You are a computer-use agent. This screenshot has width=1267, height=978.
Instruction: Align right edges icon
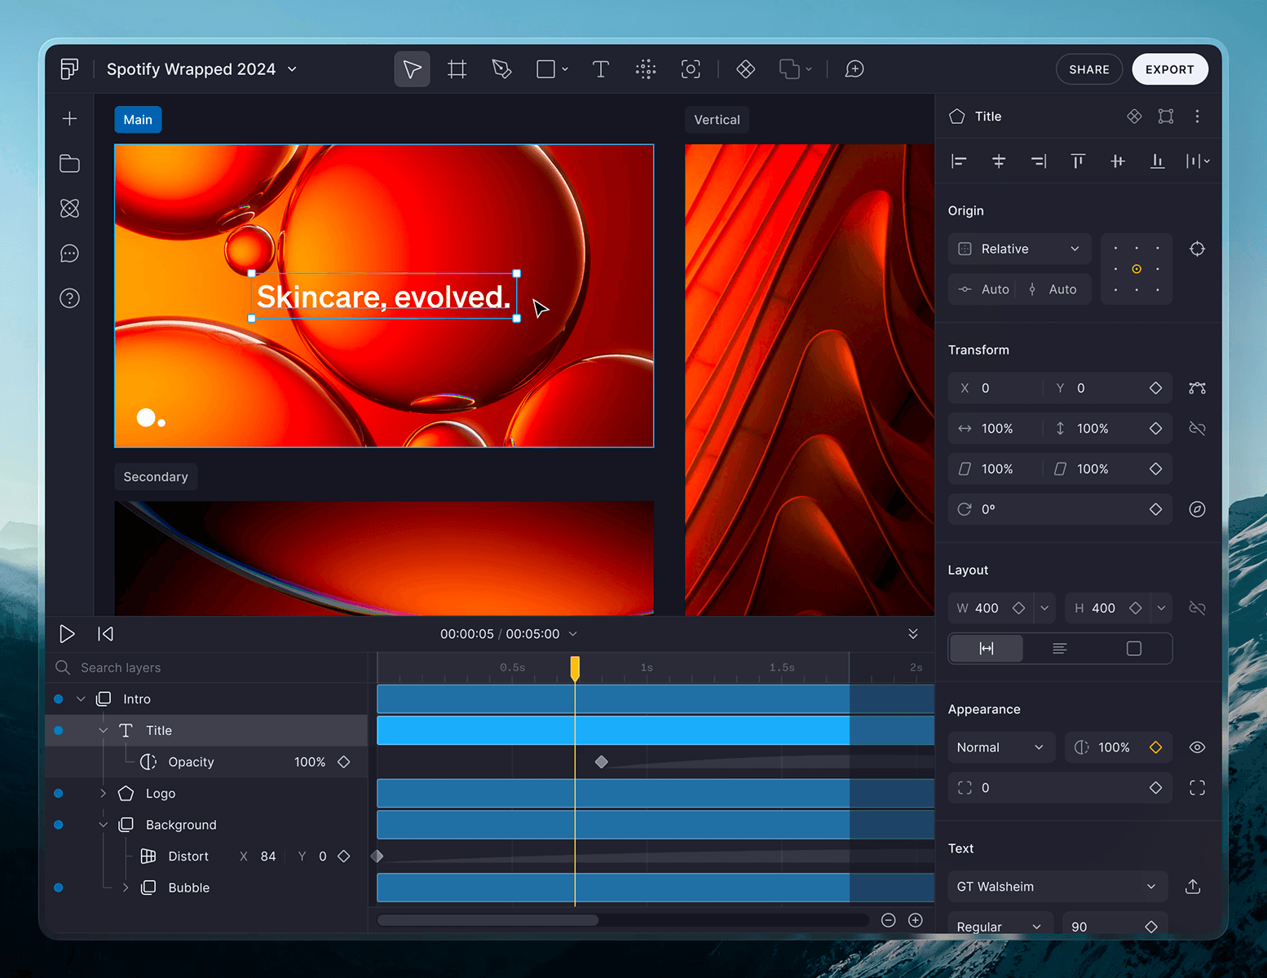point(1039,161)
